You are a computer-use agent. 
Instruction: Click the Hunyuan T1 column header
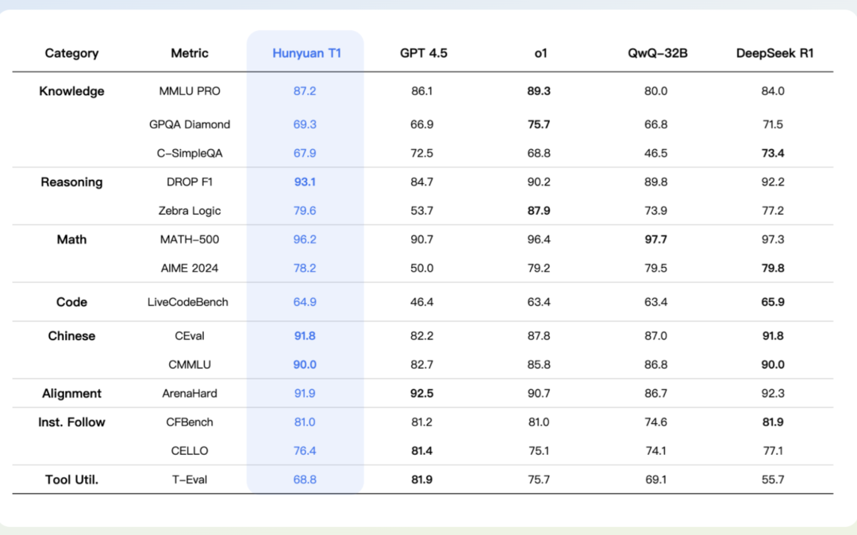[306, 53]
